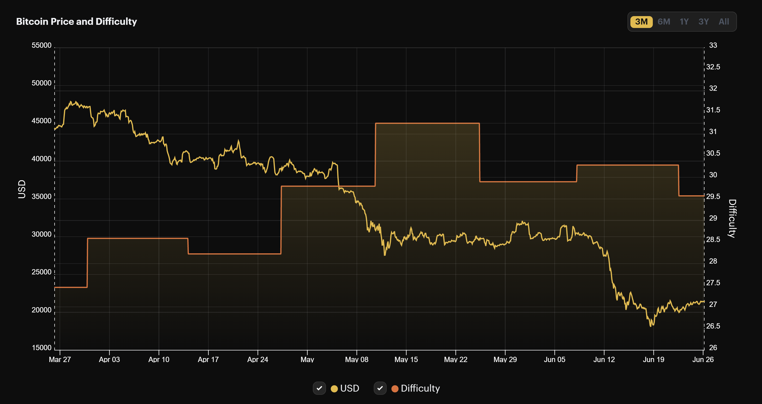Click the 30000 USD axis value
Viewport: 762px width, 404px height.
coord(41,234)
